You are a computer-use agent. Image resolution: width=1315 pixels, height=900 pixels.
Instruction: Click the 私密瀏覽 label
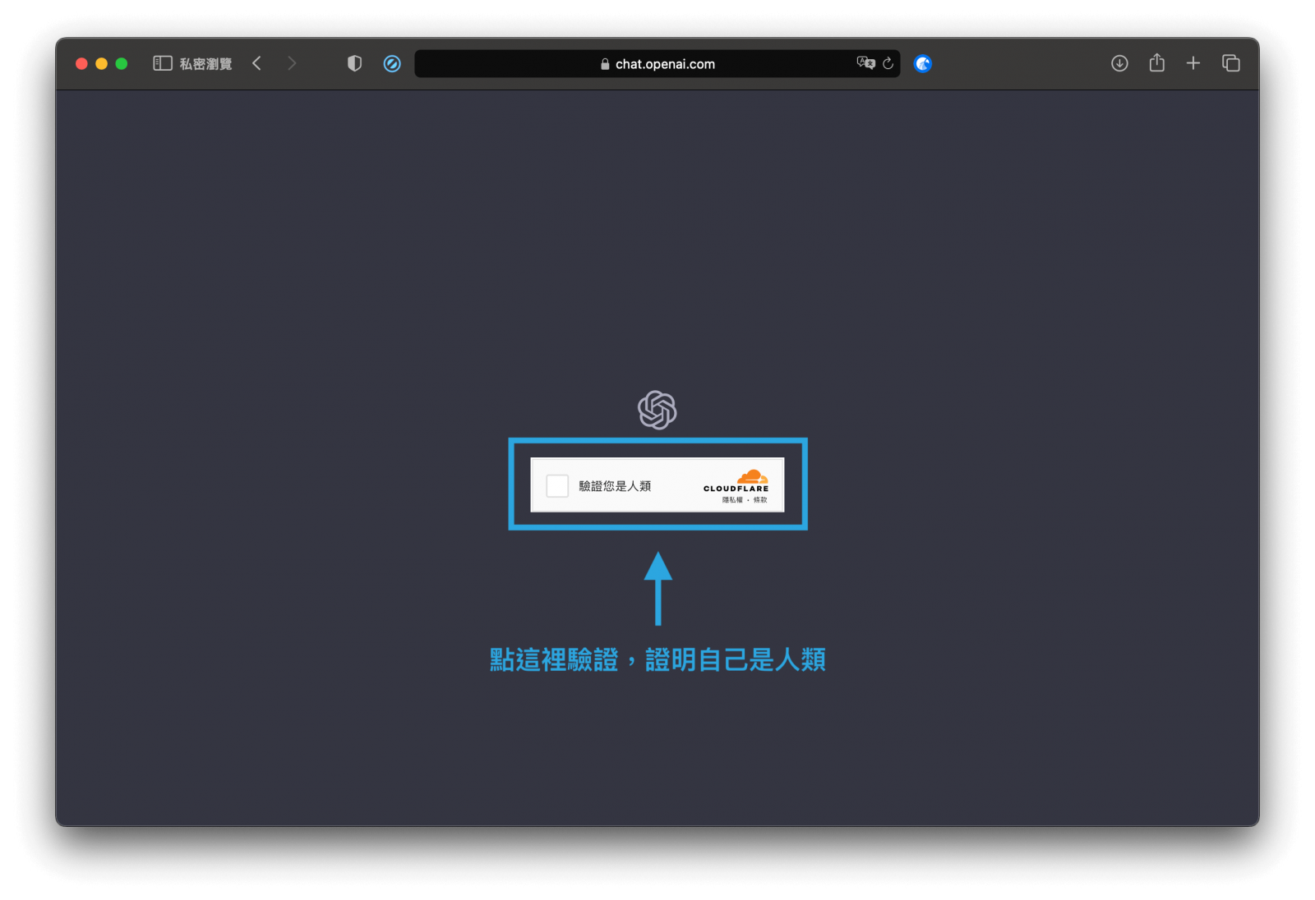(205, 63)
